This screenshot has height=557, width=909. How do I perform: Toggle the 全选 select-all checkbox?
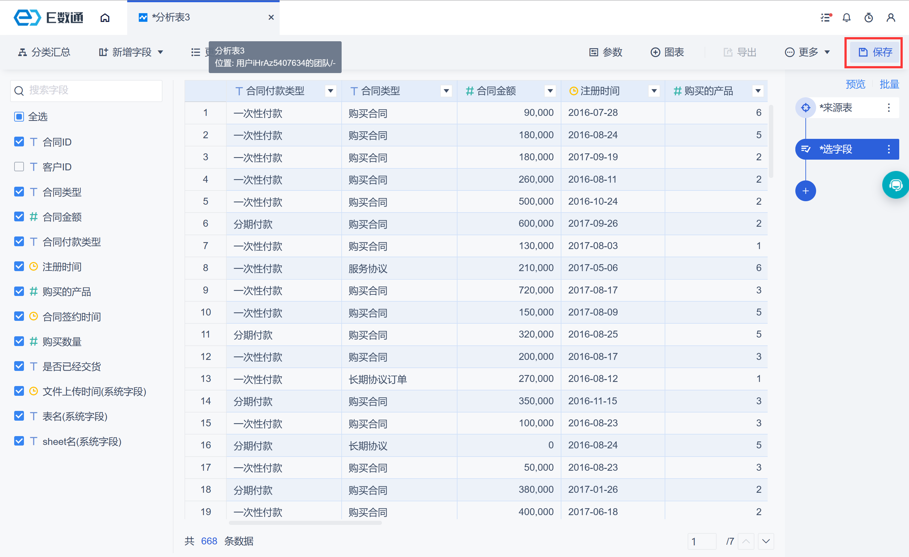click(x=19, y=117)
